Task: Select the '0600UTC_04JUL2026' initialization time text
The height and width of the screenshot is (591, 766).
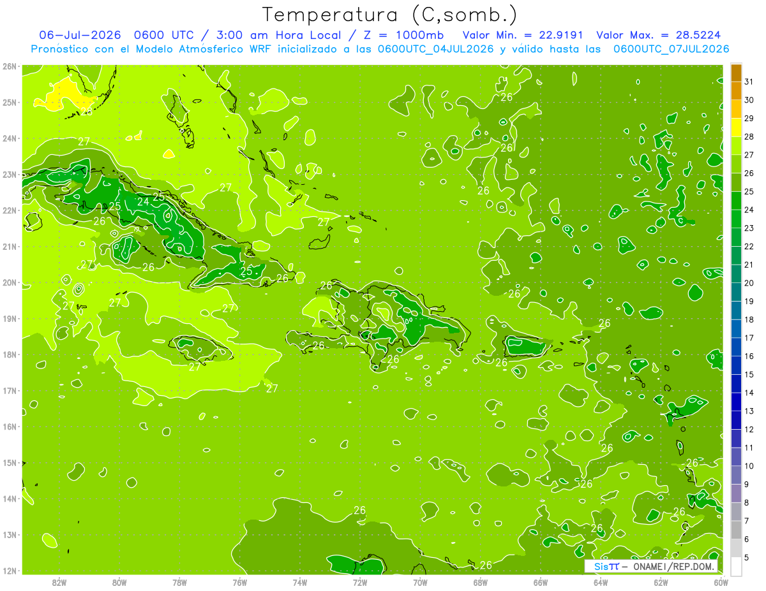Action: click(x=436, y=48)
